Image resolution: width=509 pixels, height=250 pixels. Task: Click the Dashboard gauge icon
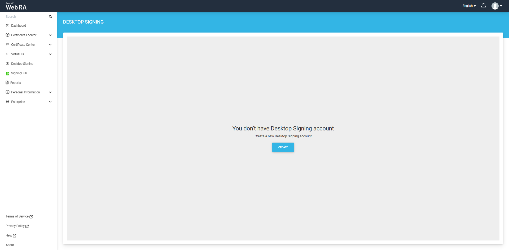(x=8, y=26)
